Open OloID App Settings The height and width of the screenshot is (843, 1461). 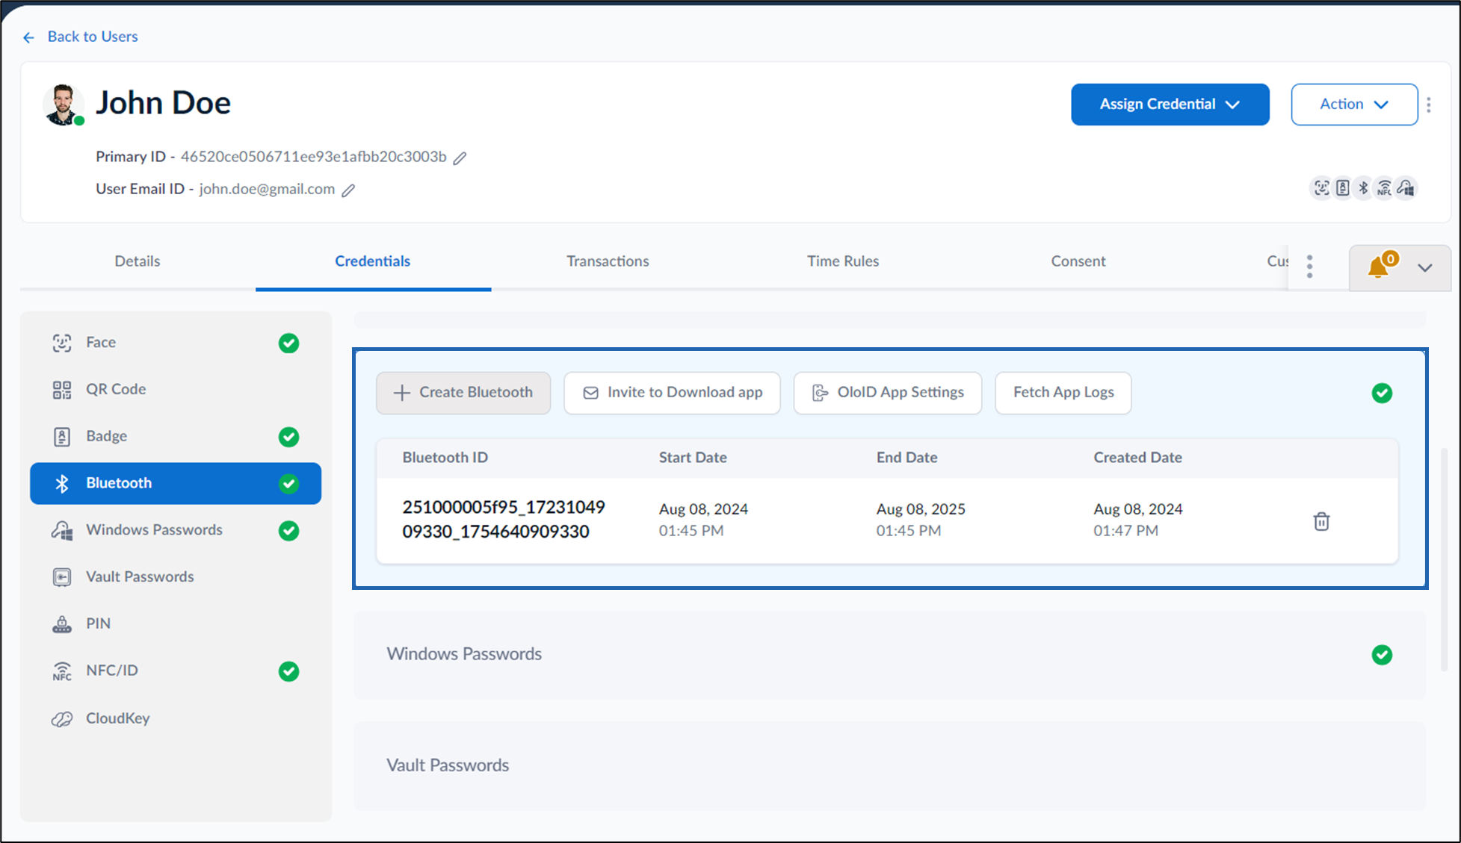(x=888, y=393)
